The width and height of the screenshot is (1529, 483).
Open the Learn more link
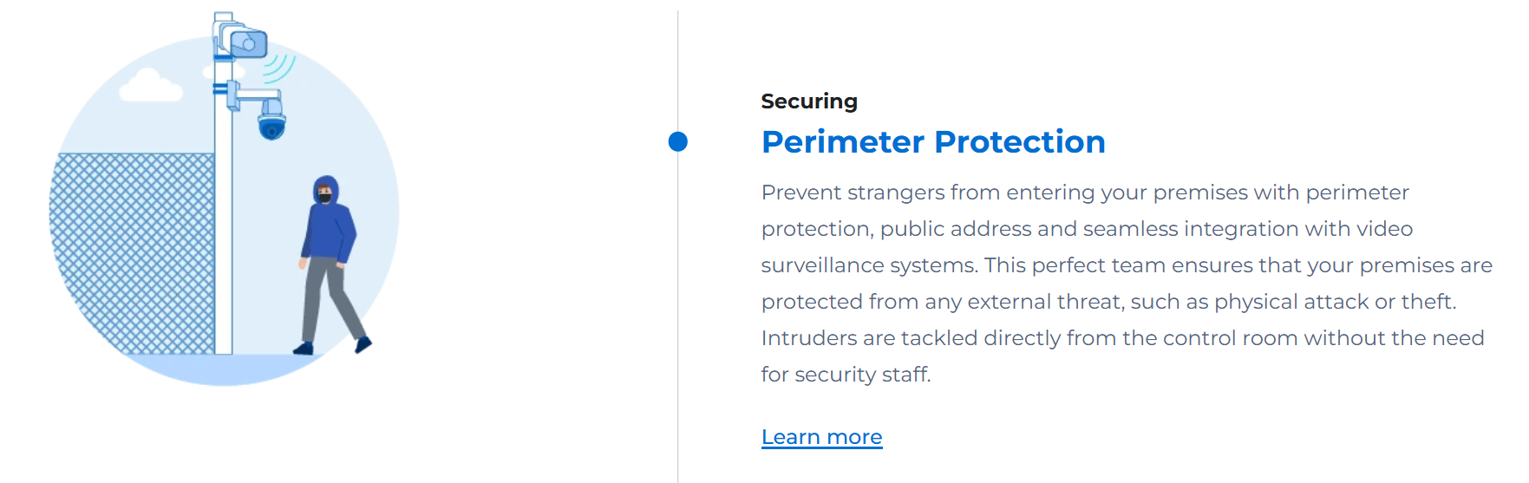point(821,437)
